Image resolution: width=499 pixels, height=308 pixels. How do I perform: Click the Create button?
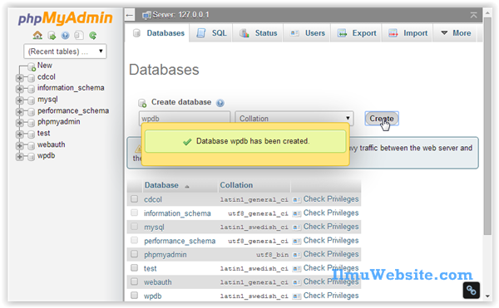pos(382,119)
